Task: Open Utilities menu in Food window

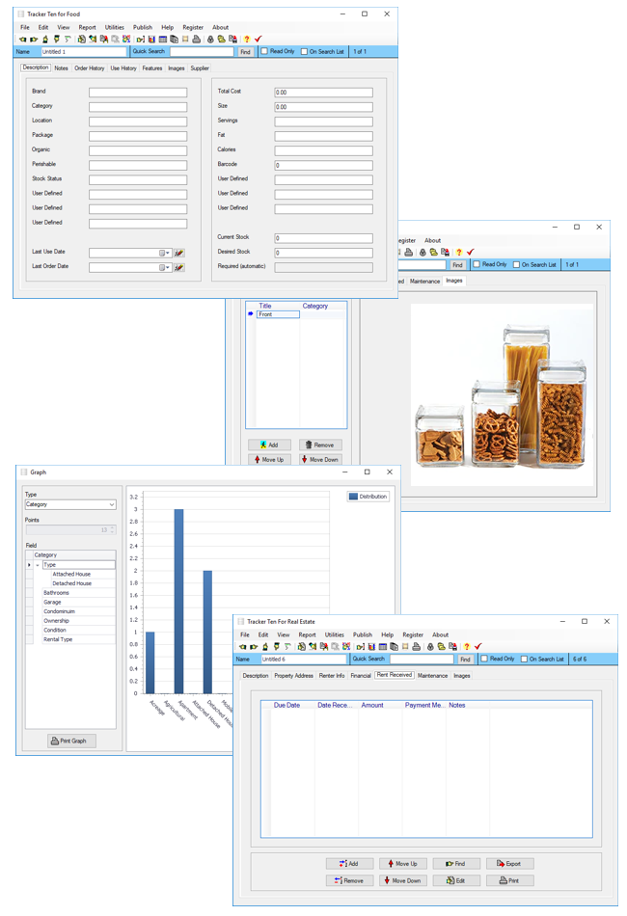Action: 115,27
